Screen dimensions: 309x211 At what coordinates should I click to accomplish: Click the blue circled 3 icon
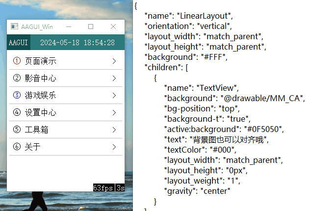point(17,95)
